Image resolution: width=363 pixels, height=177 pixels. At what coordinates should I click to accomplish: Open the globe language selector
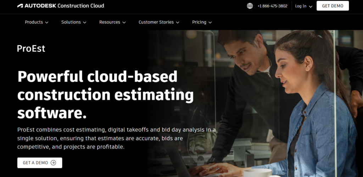point(250,6)
